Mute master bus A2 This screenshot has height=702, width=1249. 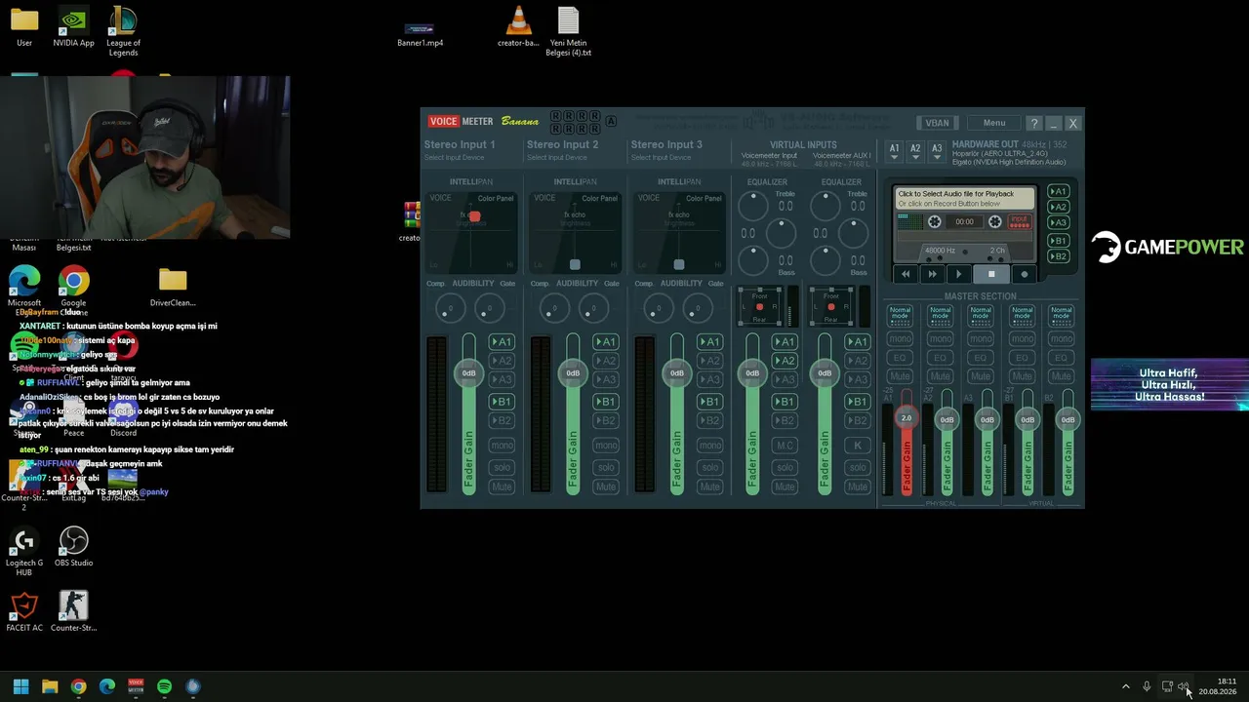(940, 376)
